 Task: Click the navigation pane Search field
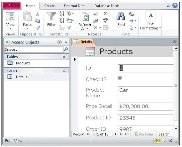click(x=34, y=49)
